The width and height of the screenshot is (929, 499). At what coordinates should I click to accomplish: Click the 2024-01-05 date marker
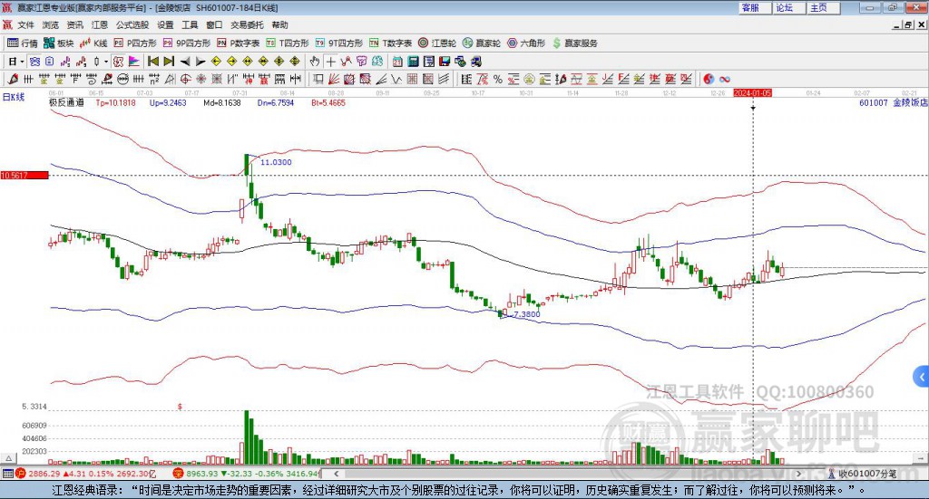click(752, 93)
